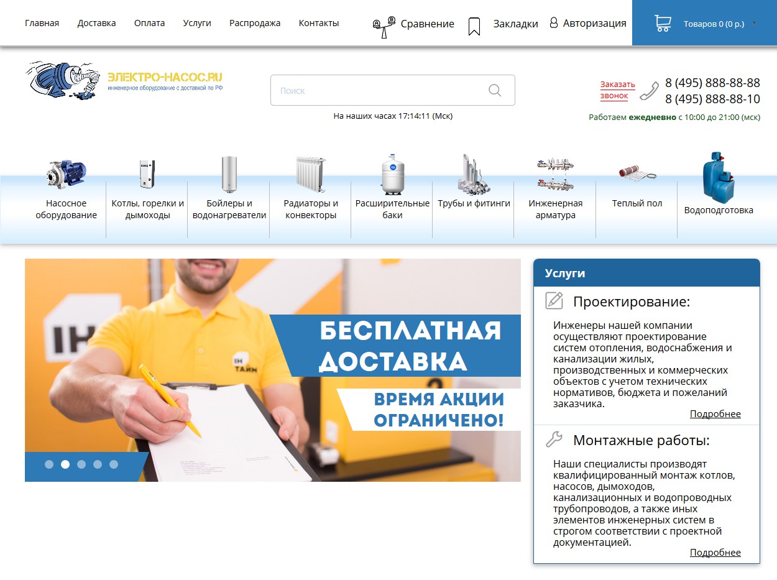Open the Радиаторы и конвекторы category

(311, 209)
